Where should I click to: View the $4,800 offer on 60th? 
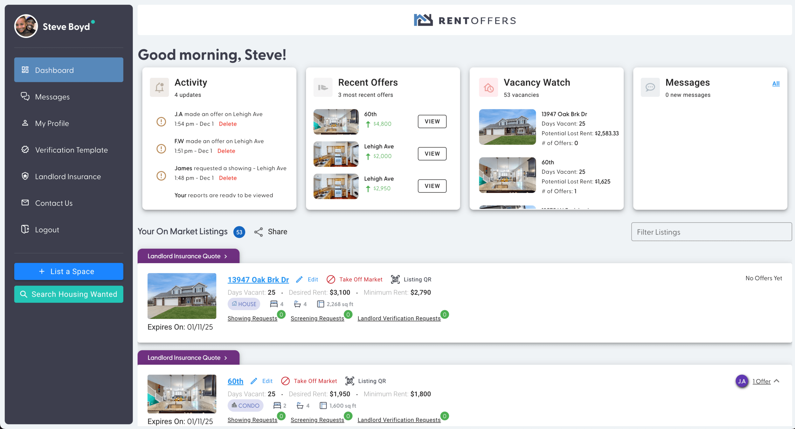[432, 122]
